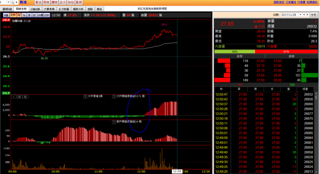Click the bid price 27.80 with volume 119
The width and height of the screenshot is (320, 174).
coord(260,61)
